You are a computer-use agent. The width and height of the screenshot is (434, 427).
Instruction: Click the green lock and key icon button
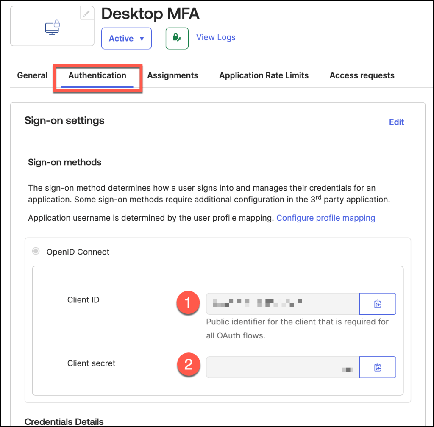point(177,38)
